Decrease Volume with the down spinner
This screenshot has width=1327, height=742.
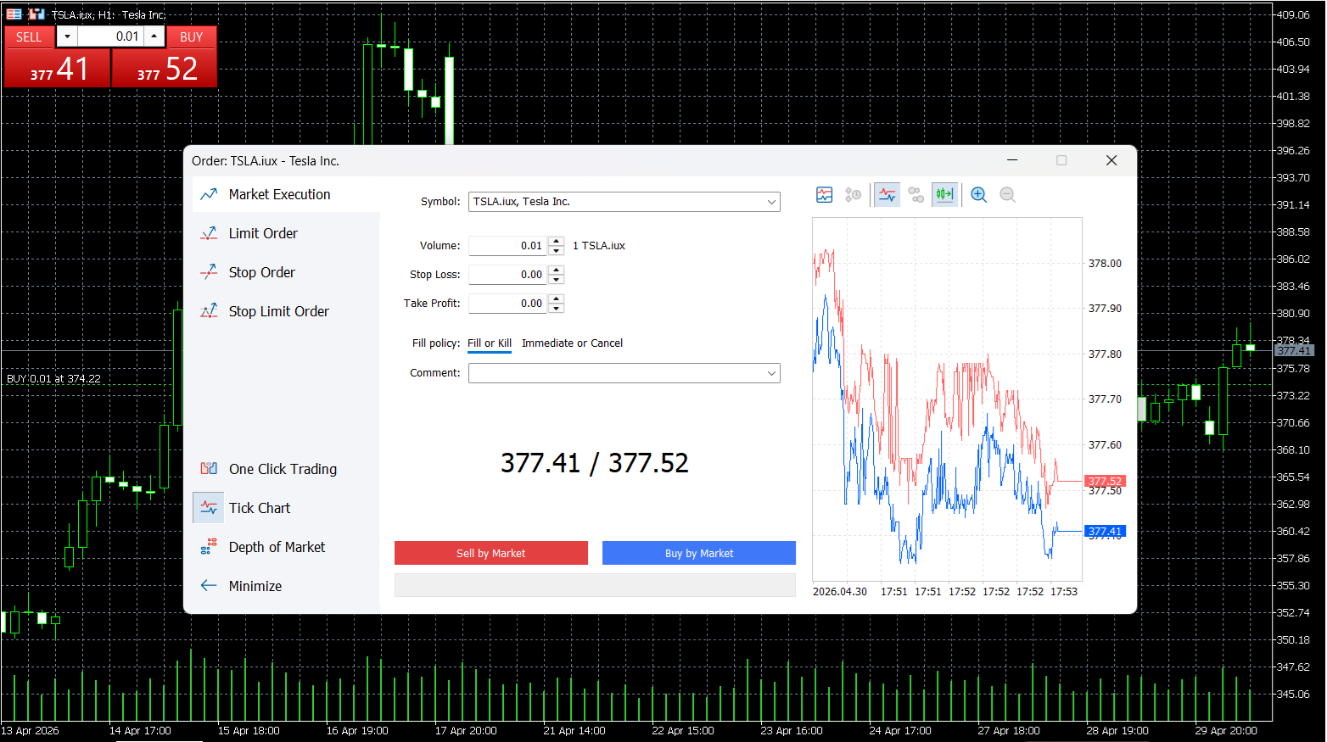click(557, 251)
